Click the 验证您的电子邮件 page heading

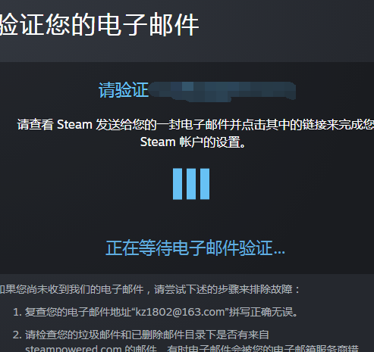99,25
